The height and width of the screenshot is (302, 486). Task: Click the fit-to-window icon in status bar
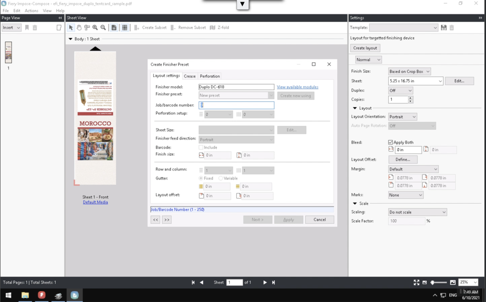pos(416,283)
